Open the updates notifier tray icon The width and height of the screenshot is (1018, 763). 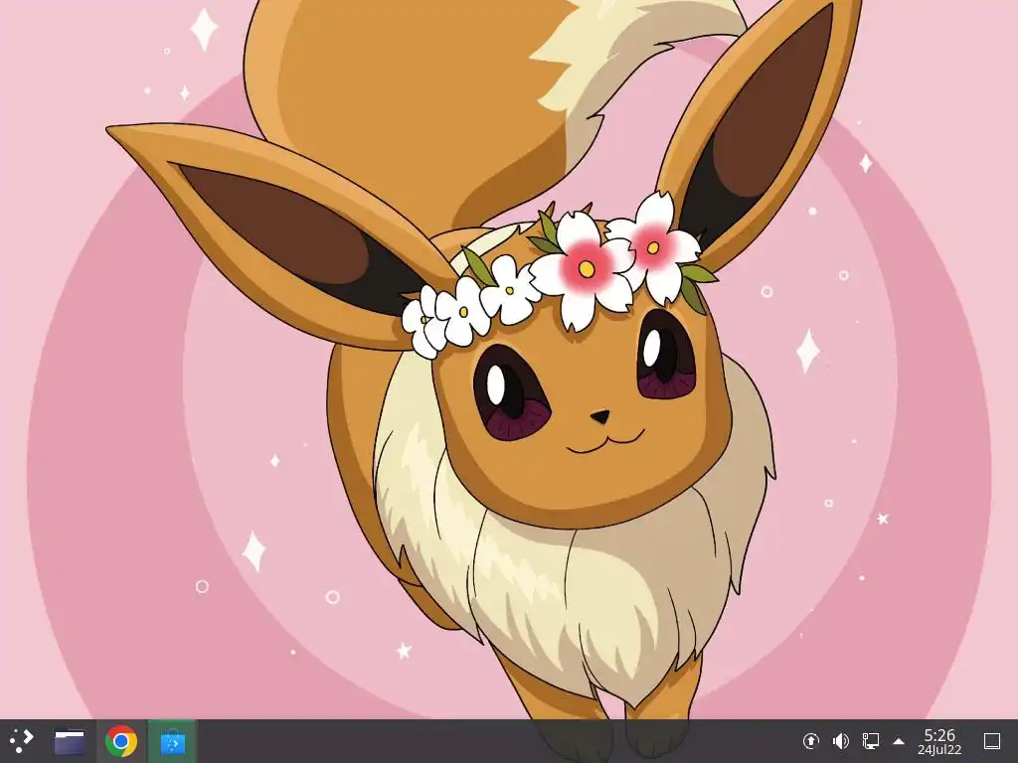coord(811,741)
